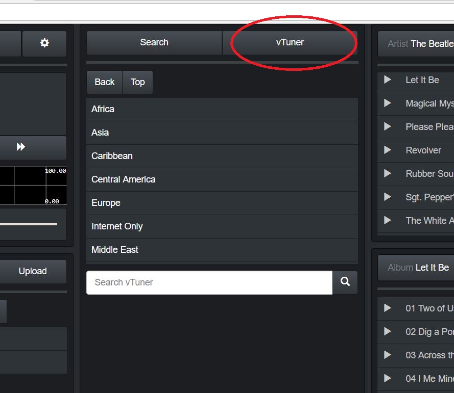This screenshot has height=393, width=454.
Task: Play the Sgt. Pepper album
Action: click(388, 197)
